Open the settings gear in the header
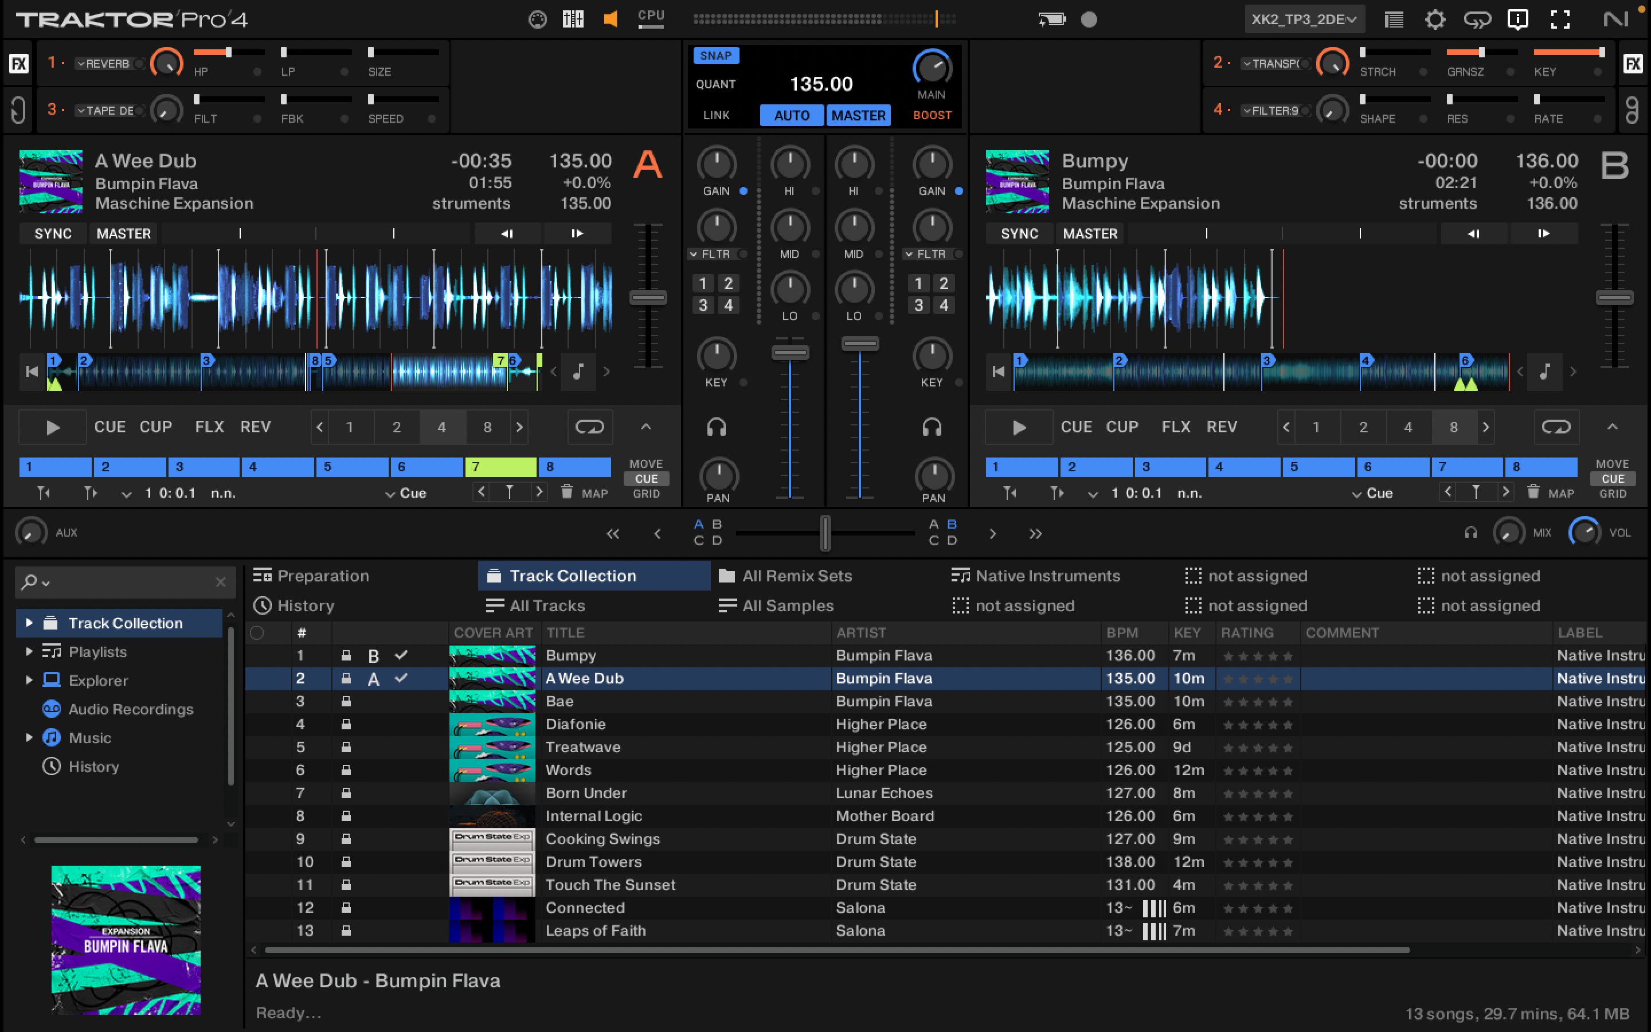Image resolution: width=1651 pixels, height=1032 pixels. pyautogui.click(x=1435, y=19)
